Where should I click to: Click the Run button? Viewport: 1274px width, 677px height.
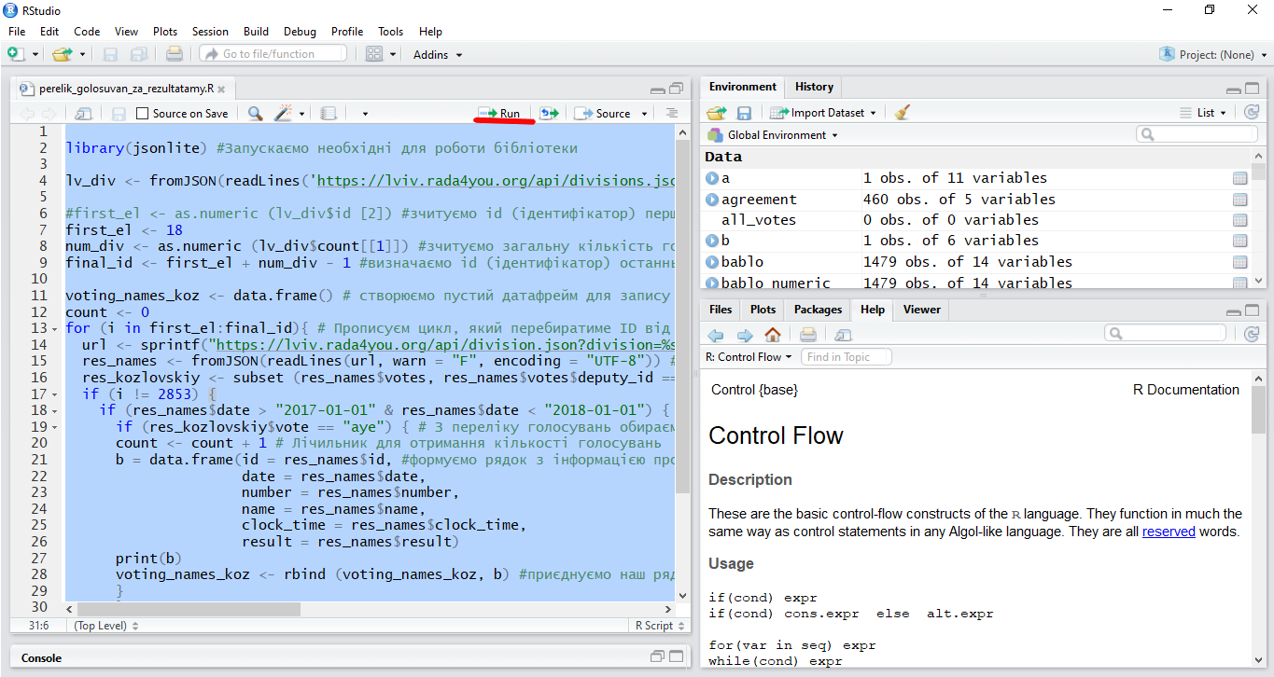[499, 113]
